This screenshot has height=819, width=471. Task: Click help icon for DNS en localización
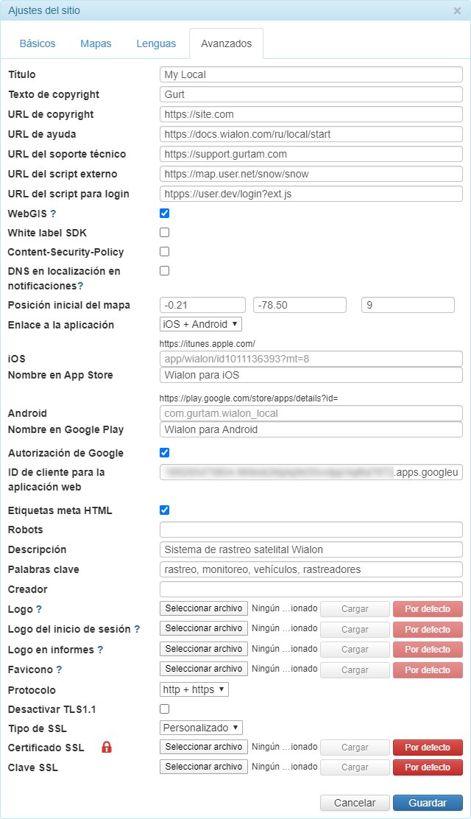(x=80, y=286)
